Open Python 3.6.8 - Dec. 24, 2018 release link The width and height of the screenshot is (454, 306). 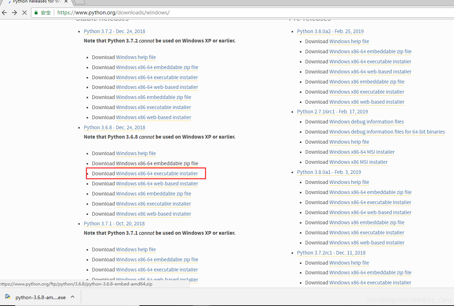[114, 127]
